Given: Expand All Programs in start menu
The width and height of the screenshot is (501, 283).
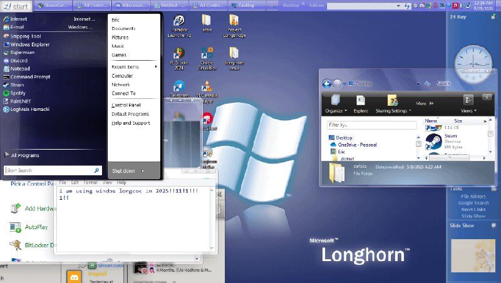Looking at the screenshot, I should [x=22, y=155].
